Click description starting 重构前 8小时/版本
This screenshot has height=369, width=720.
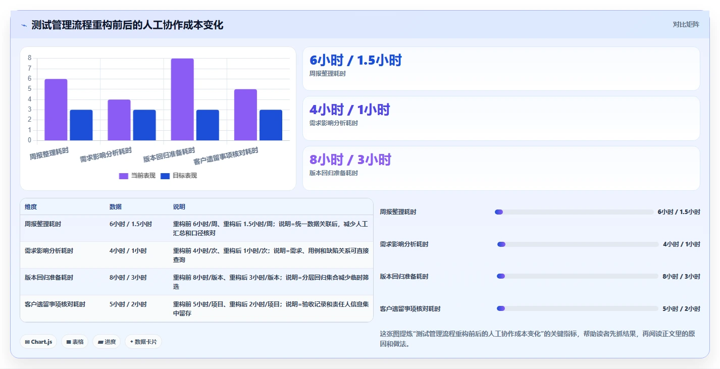(x=271, y=282)
